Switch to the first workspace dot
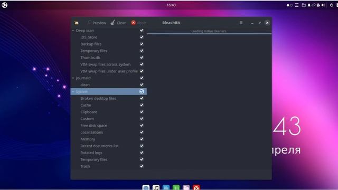338x190 pixels. click(x=288, y=5)
